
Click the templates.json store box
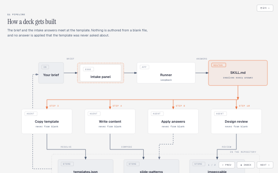point(85,166)
